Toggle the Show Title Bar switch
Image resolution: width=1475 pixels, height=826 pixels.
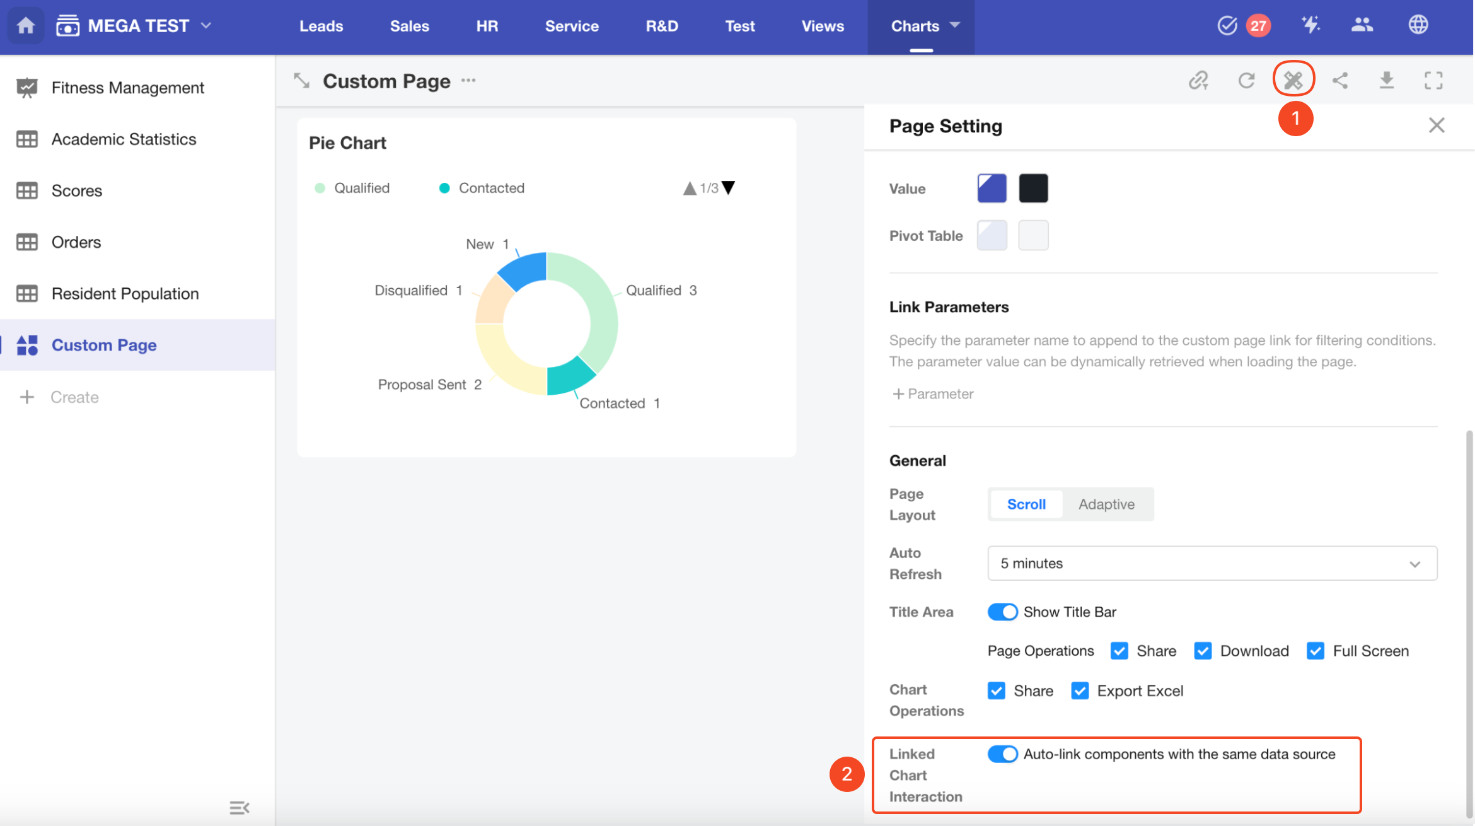[1002, 612]
